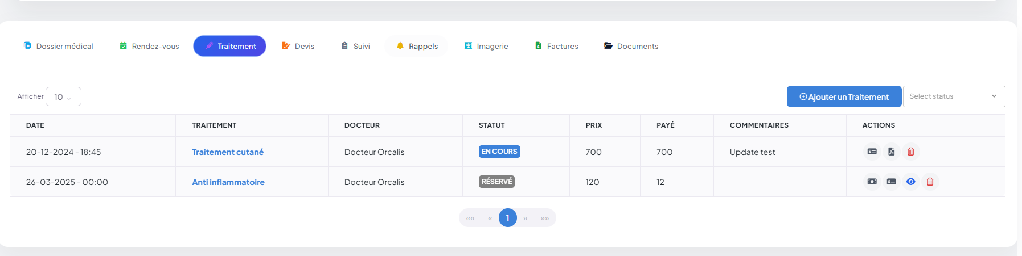Click payment check icon for Anti inflammatoire row
The height and width of the screenshot is (256, 1022).
click(891, 182)
